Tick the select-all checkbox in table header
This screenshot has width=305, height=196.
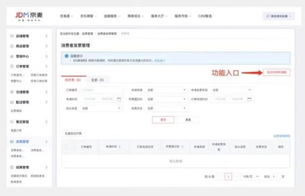[x=68, y=146]
